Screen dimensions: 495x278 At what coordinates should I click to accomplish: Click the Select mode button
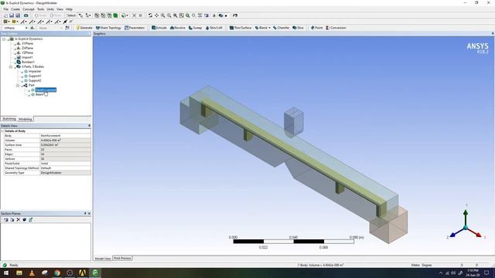click(71, 15)
